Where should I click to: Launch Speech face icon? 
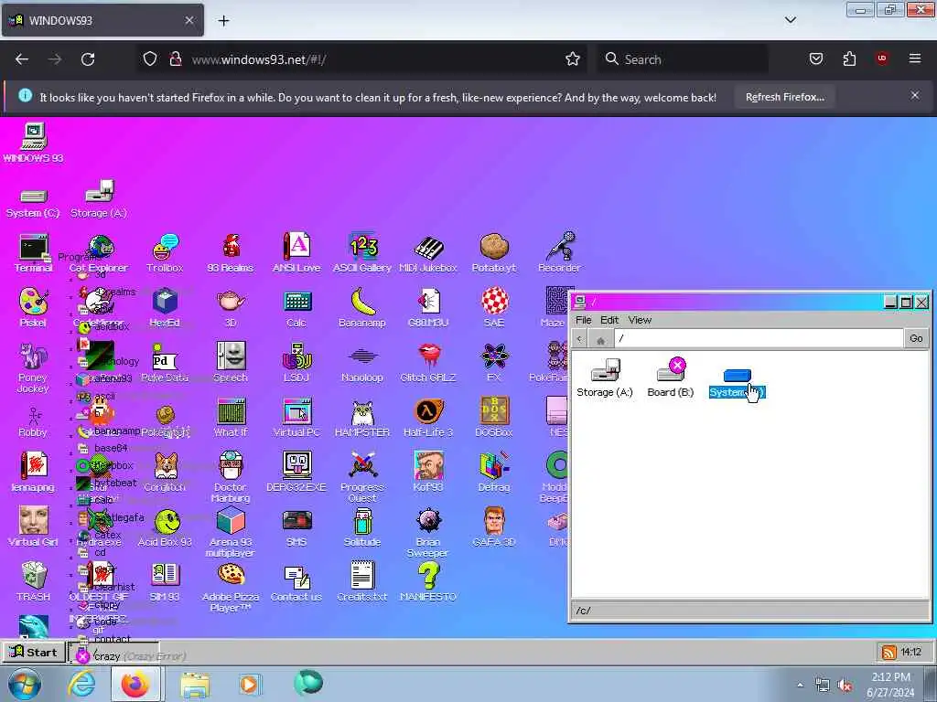click(231, 362)
